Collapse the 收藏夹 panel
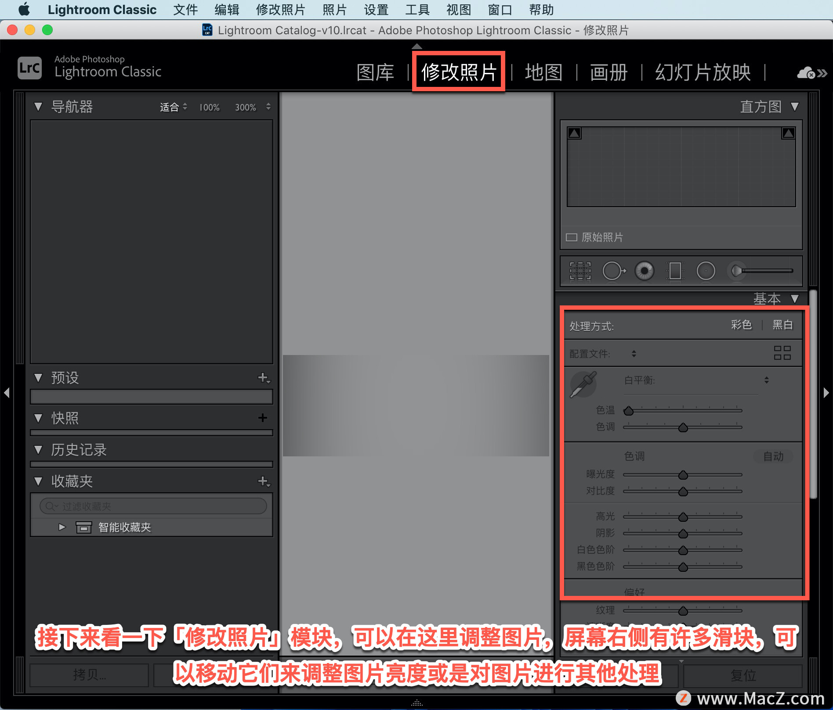 click(x=38, y=481)
